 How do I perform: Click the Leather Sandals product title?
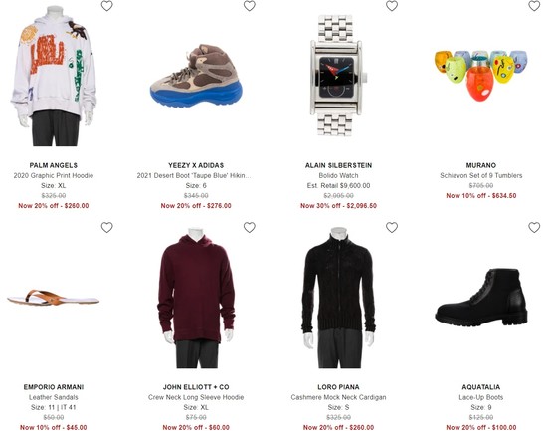click(54, 397)
